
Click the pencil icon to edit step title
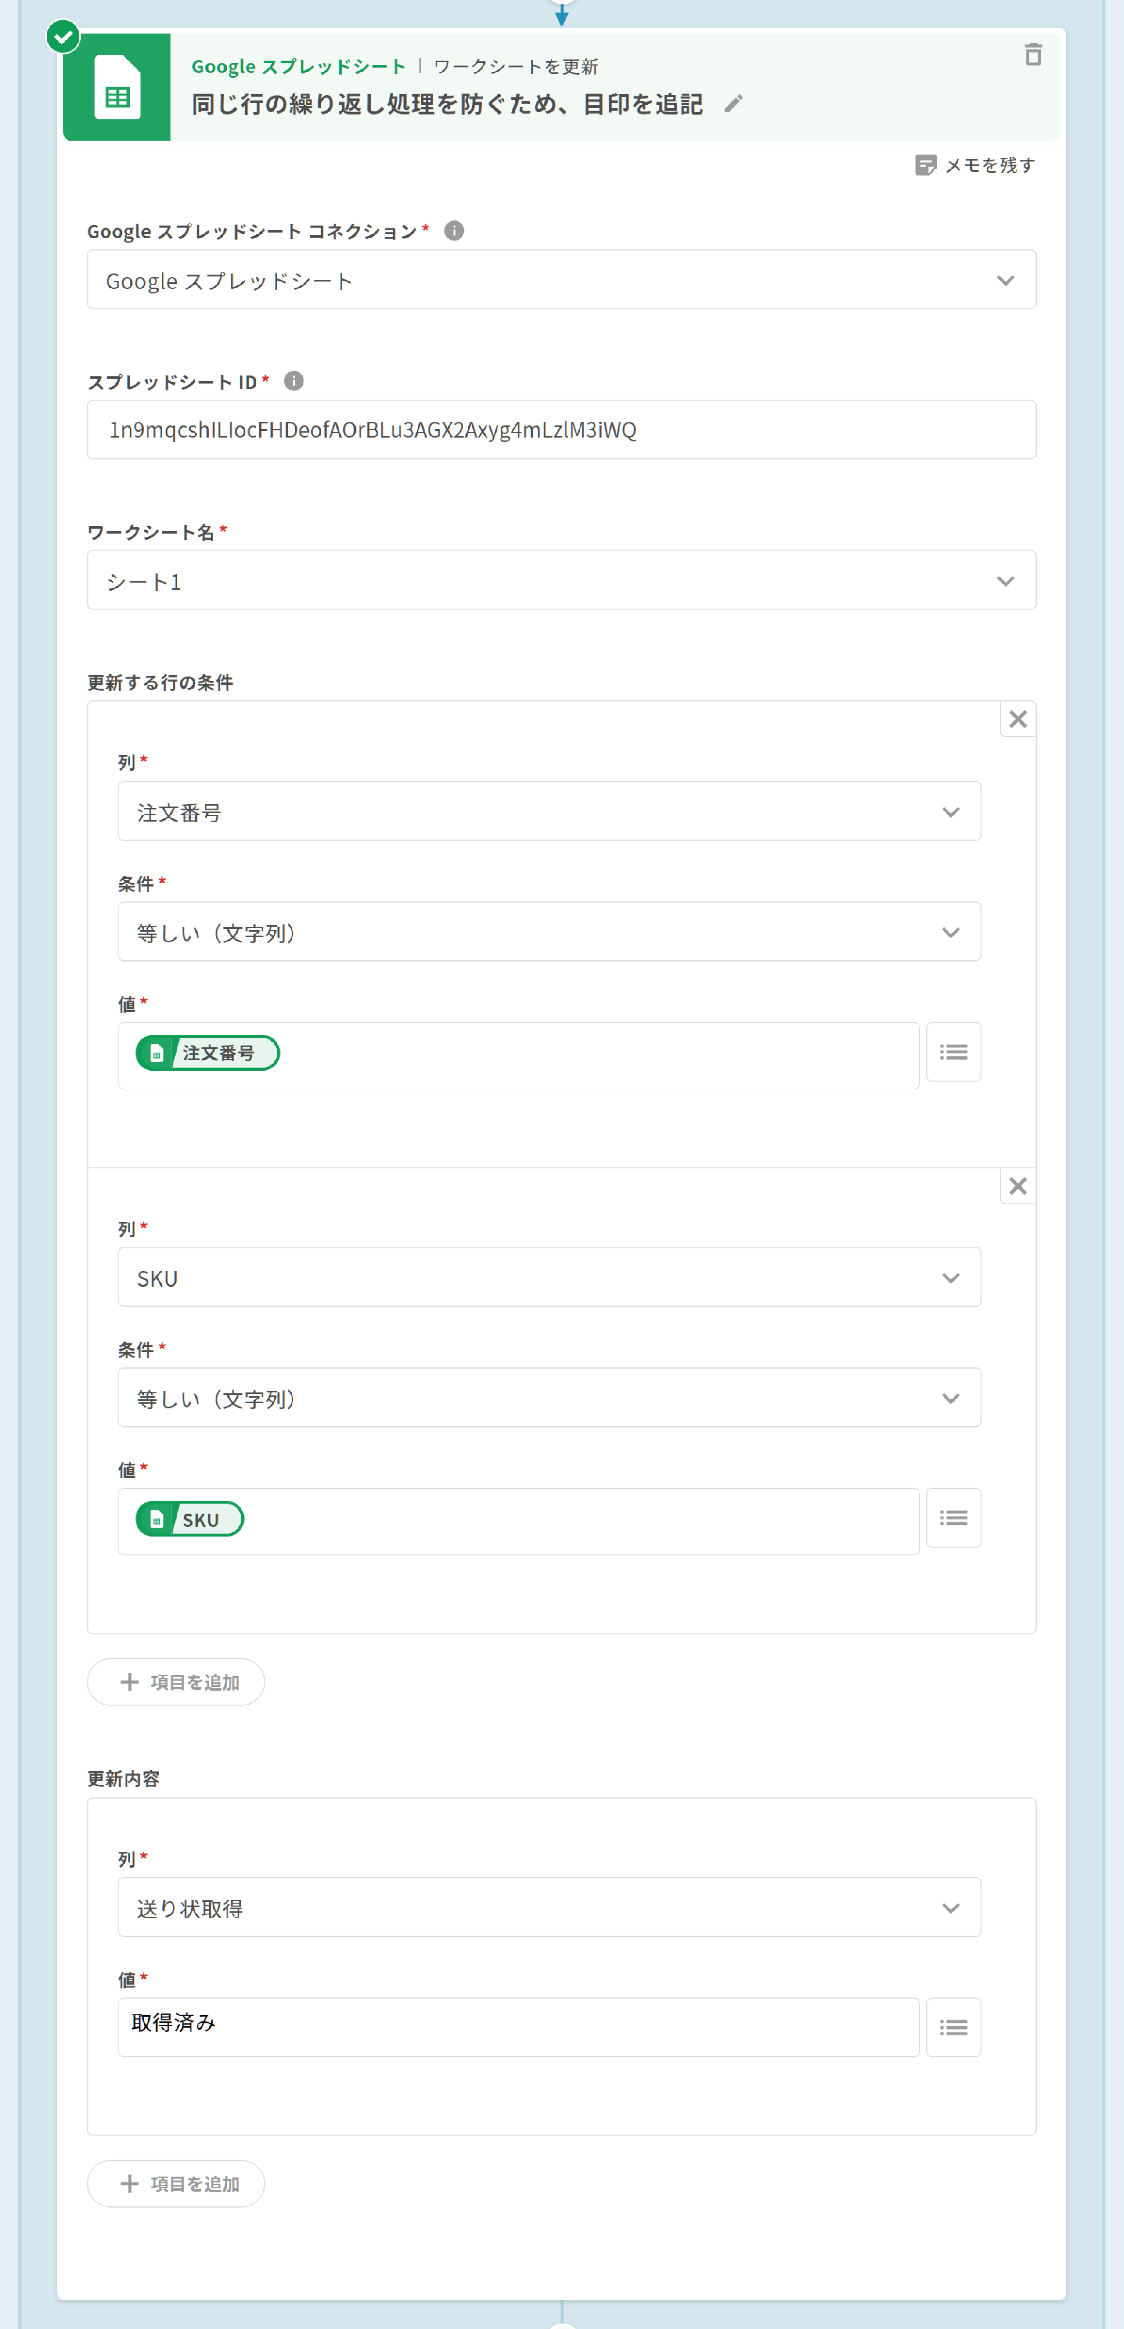(x=734, y=104)
